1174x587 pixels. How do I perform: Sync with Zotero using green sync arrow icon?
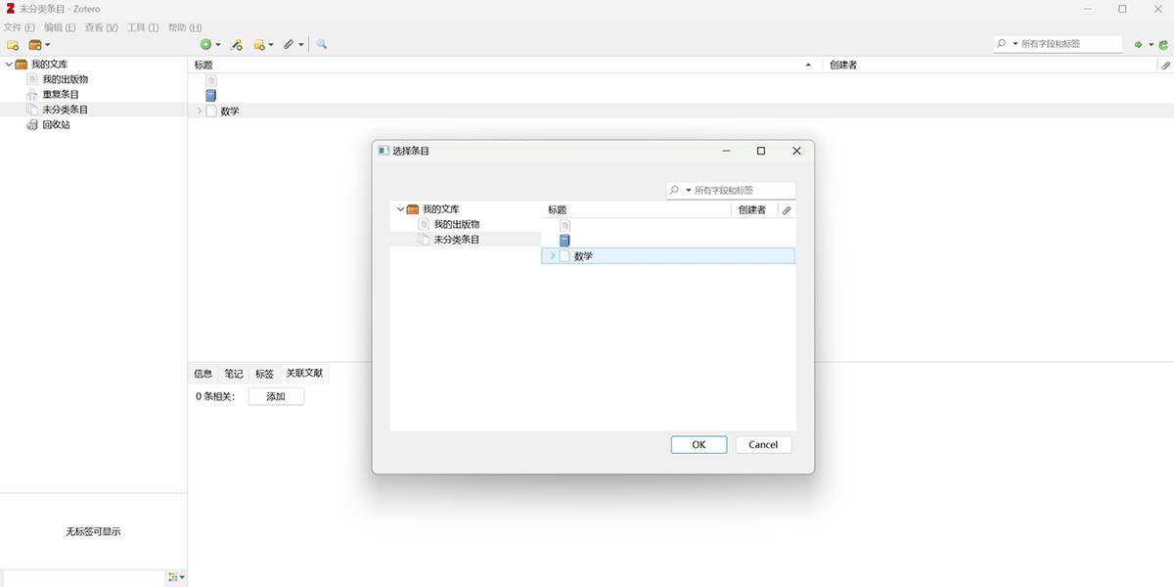pyautogui.click(x=1164, y=44)
